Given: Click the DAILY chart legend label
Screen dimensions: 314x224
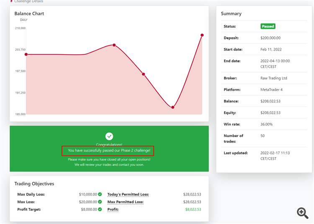Looking at the screenshot, I should (x=23, y=20).
